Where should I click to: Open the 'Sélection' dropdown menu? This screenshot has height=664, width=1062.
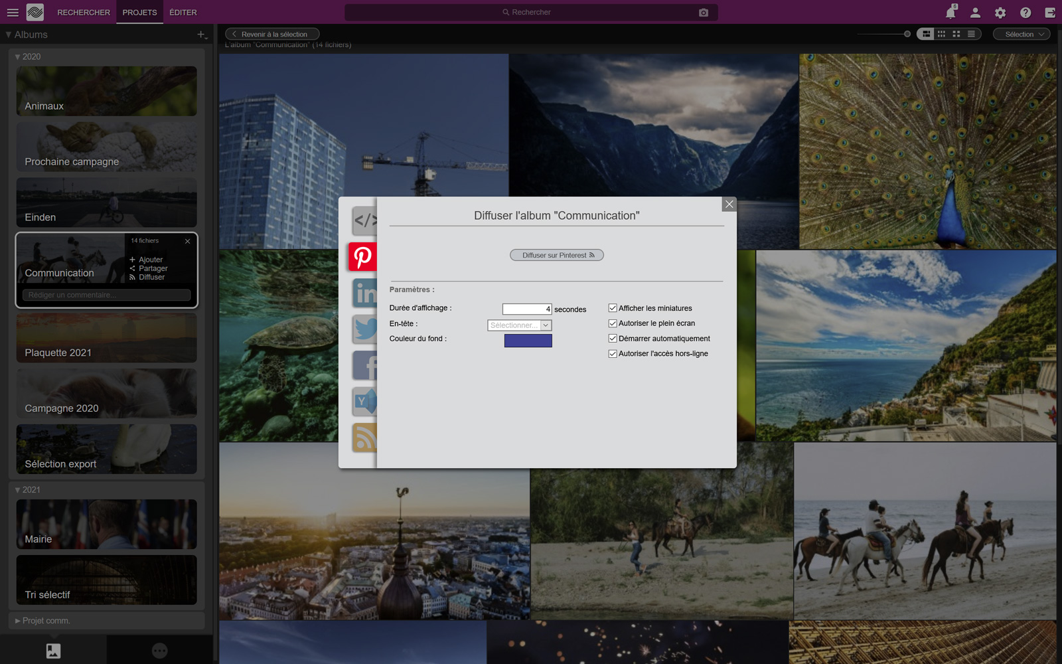[1022, 33]
